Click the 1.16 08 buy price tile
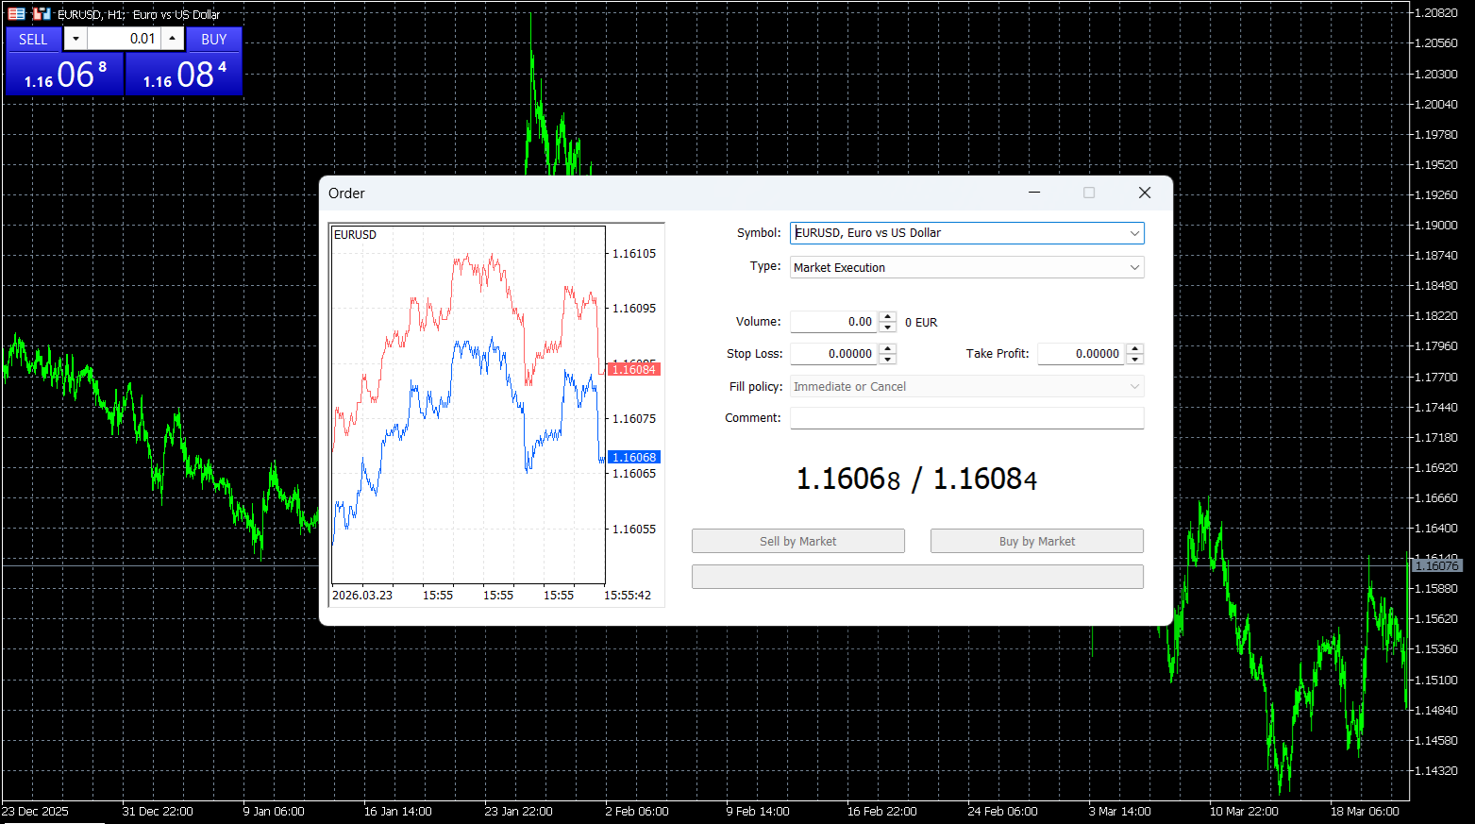The width and height of the screenshot is (1475, 824). [184, 74]
